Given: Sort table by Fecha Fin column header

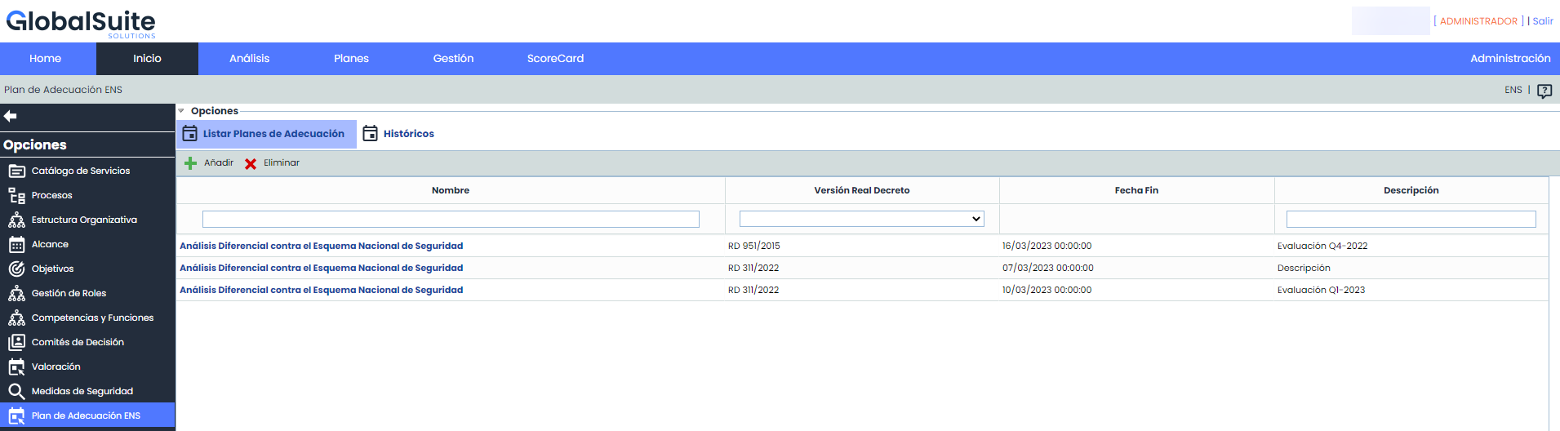Looking at the screenshot, I should point(1136,190).
